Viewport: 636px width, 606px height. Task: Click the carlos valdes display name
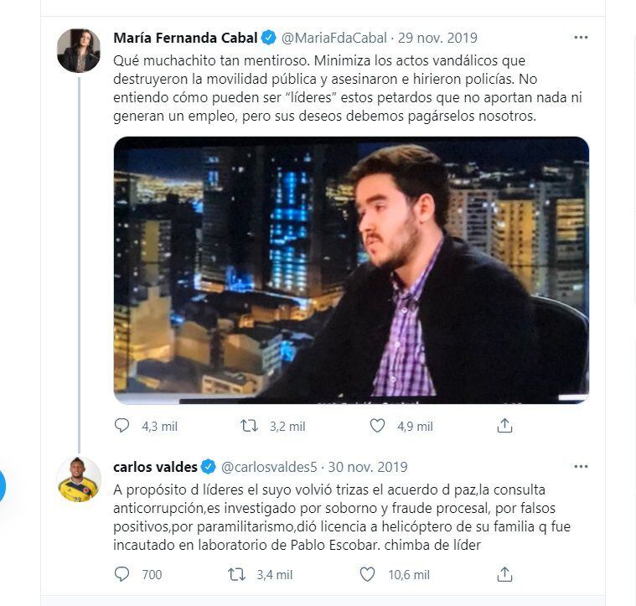pos(155,467)
